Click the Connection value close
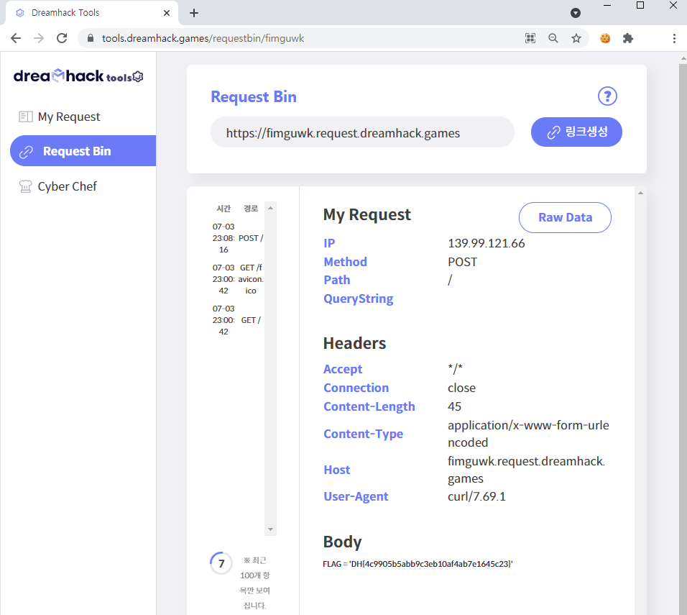The image size is (687, 615). point(461,388)
